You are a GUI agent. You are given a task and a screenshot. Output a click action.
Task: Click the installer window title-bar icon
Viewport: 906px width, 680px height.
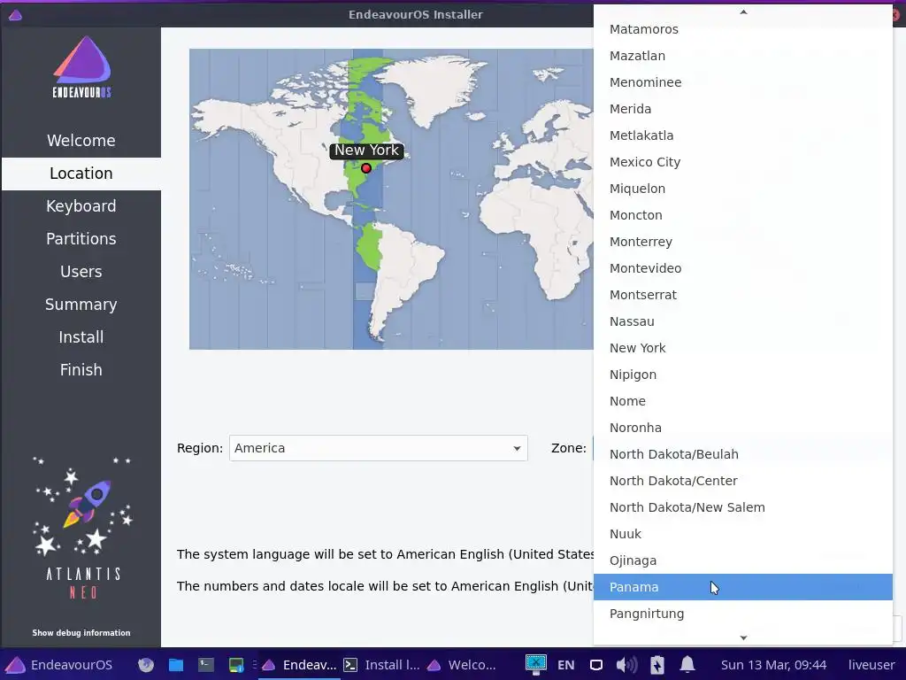pos(16,15)
